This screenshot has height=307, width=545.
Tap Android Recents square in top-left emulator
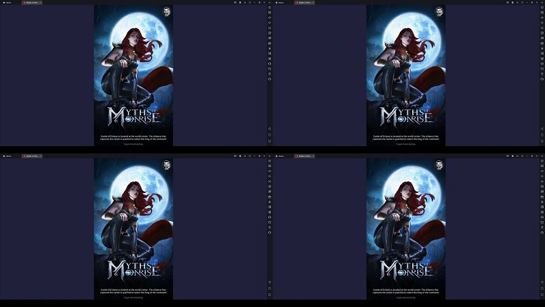pos(270,141)
